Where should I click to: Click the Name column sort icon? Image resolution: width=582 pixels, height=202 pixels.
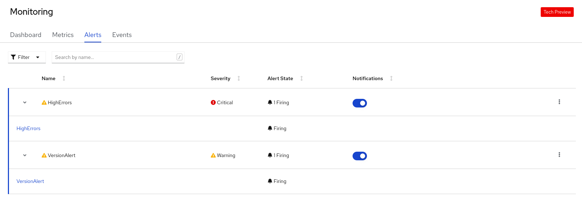click(x=64, y=78)
